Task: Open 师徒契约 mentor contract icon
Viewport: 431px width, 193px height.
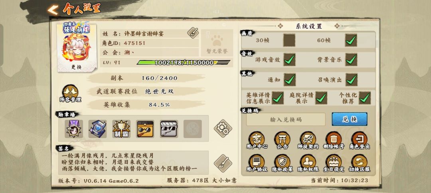Action: [x=308, y=140]
